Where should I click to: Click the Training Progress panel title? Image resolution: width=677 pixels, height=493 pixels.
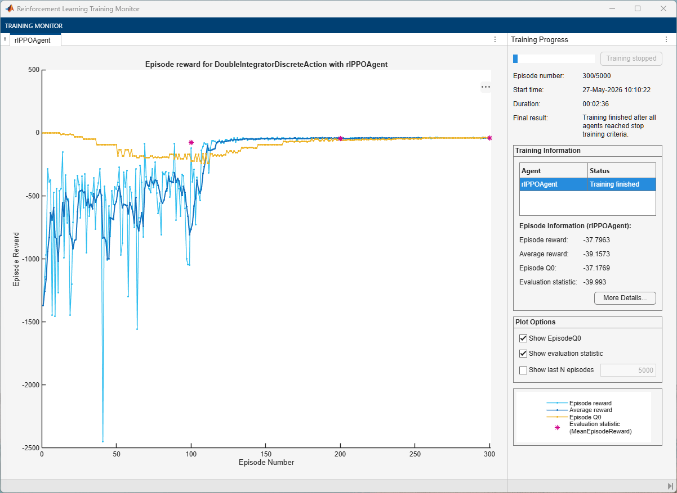(540, 40)
